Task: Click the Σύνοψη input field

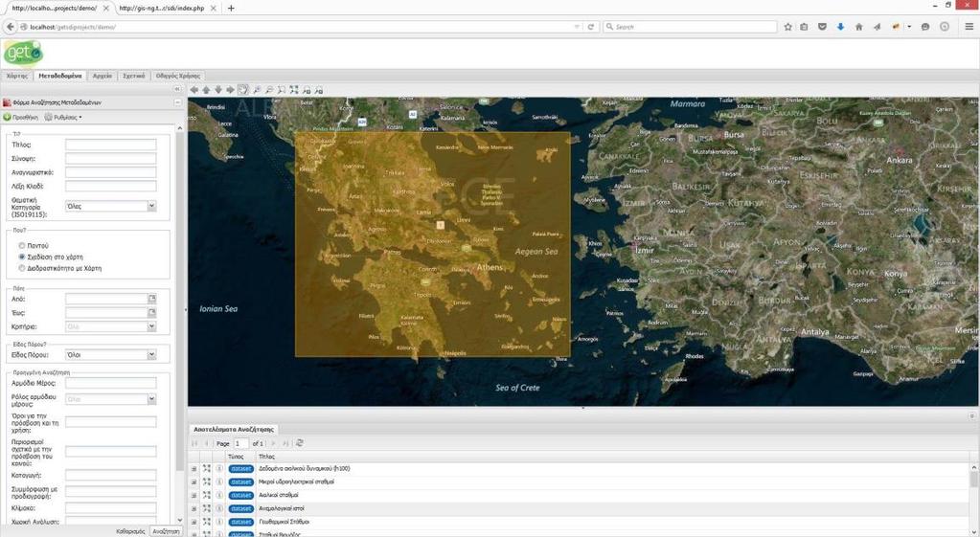Action: tap(110, 159)
